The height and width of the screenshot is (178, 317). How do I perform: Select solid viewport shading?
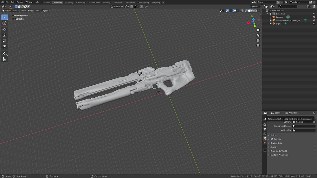(249, 11)
